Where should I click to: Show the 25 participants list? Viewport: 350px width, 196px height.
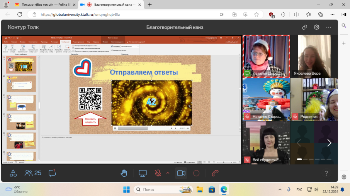pos(33,173)
